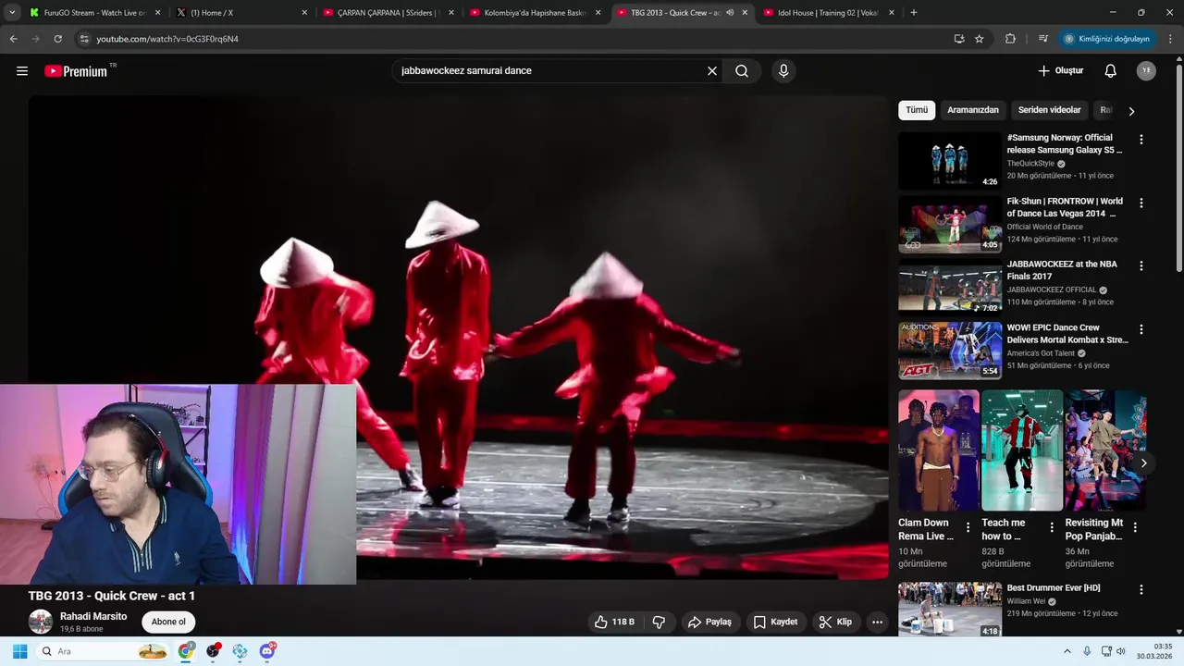Like the video (118 B)

tap(615, 623)
